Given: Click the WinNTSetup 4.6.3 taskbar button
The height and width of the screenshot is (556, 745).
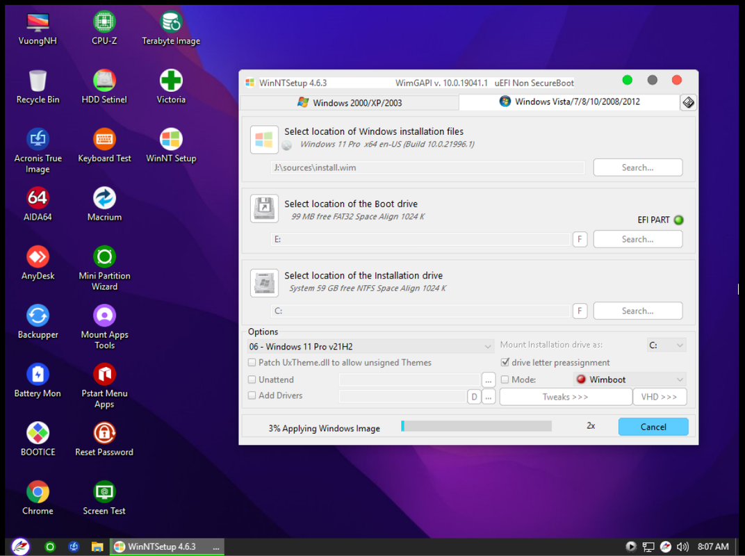Looking at the screenshot, I should coord(167,546).
